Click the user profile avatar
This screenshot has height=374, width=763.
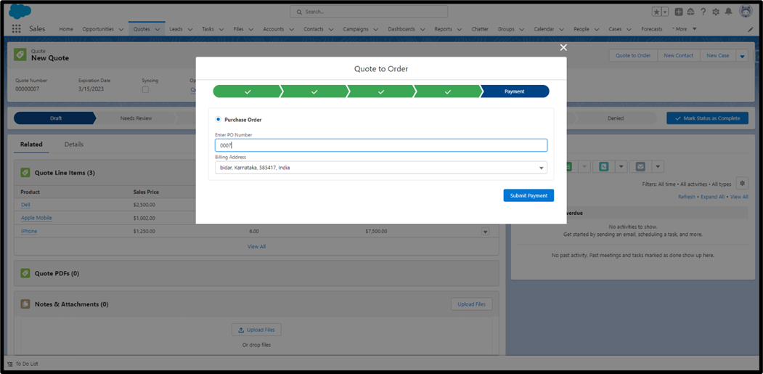point(746,12)
